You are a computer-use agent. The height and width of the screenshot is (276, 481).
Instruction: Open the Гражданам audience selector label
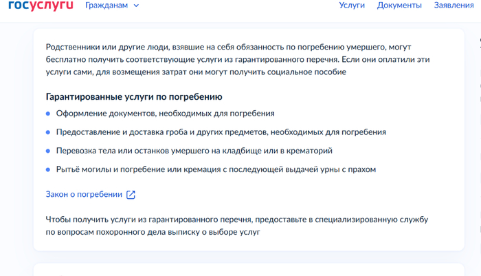pyautogui.click(x=107, y=6)
